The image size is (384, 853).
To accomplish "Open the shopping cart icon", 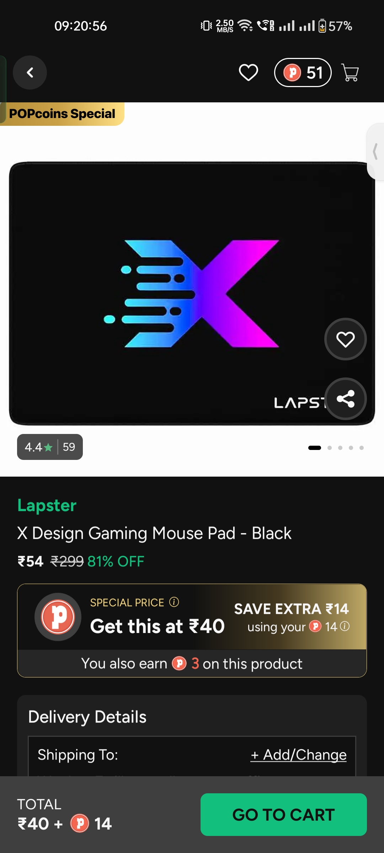I will 350,73.
